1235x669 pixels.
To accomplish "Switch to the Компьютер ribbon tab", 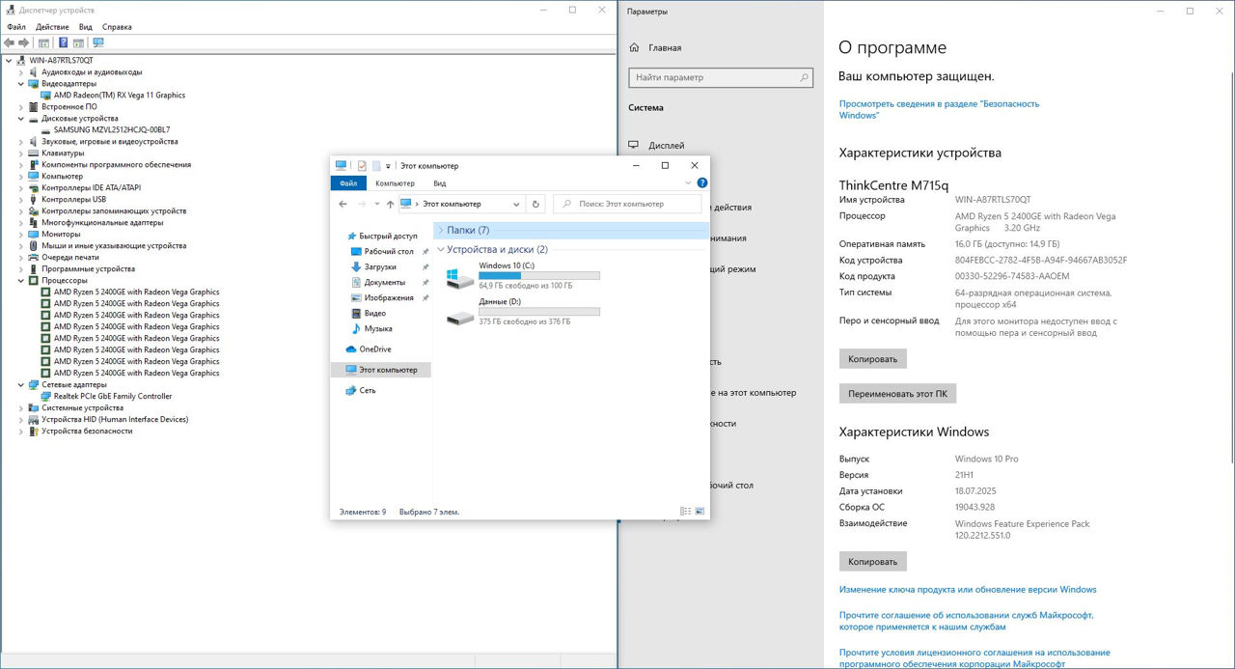I will click(x=395, y=182).
